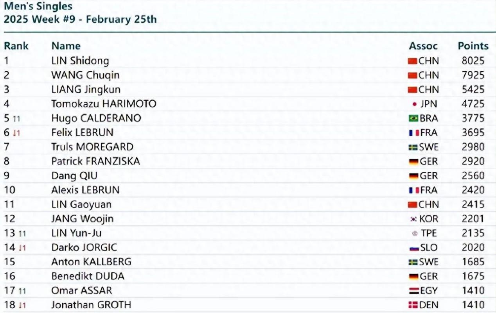The height and width of the screenshot is (313, 496).
Task: Click the Slovenia flag beside Darko JORGIC
Action: point(413,248)
